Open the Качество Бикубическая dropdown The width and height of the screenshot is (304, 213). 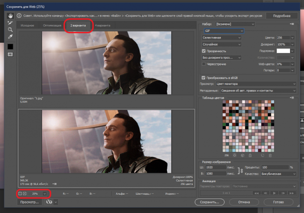click(x=279, y=174)
